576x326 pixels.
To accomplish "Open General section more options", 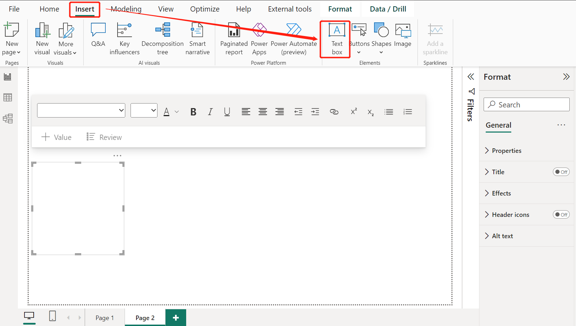I will [x=561, y=125].
